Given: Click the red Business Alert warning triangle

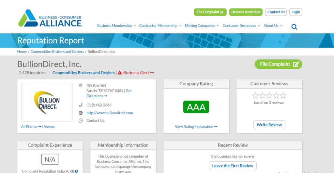Looking at the screenshot, I should (120, 73).
